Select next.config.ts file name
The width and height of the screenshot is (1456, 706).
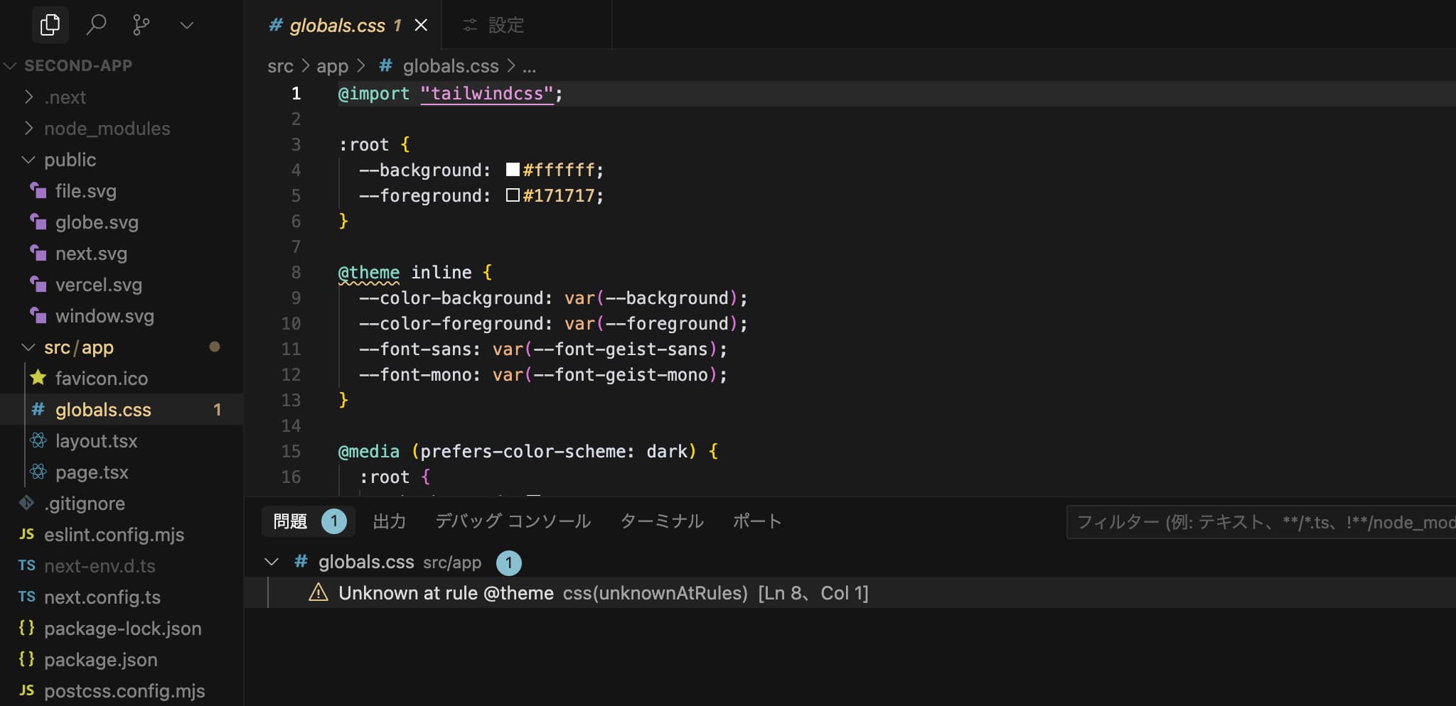(102, 597)
